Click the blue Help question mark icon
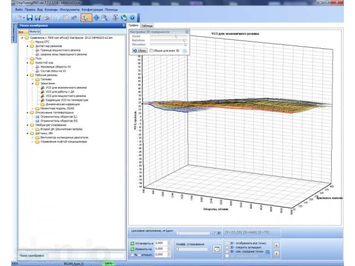The height and width of the screenshot is (266, 355). (132, 18)
